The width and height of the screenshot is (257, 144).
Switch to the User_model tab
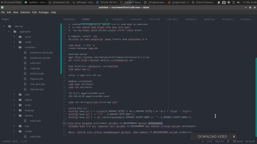click(x=155, y=19)
